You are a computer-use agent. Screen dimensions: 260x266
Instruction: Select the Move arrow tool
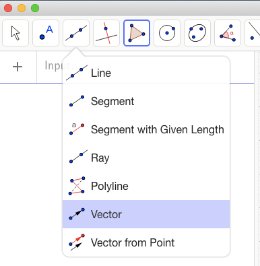[x=15, y=33]
